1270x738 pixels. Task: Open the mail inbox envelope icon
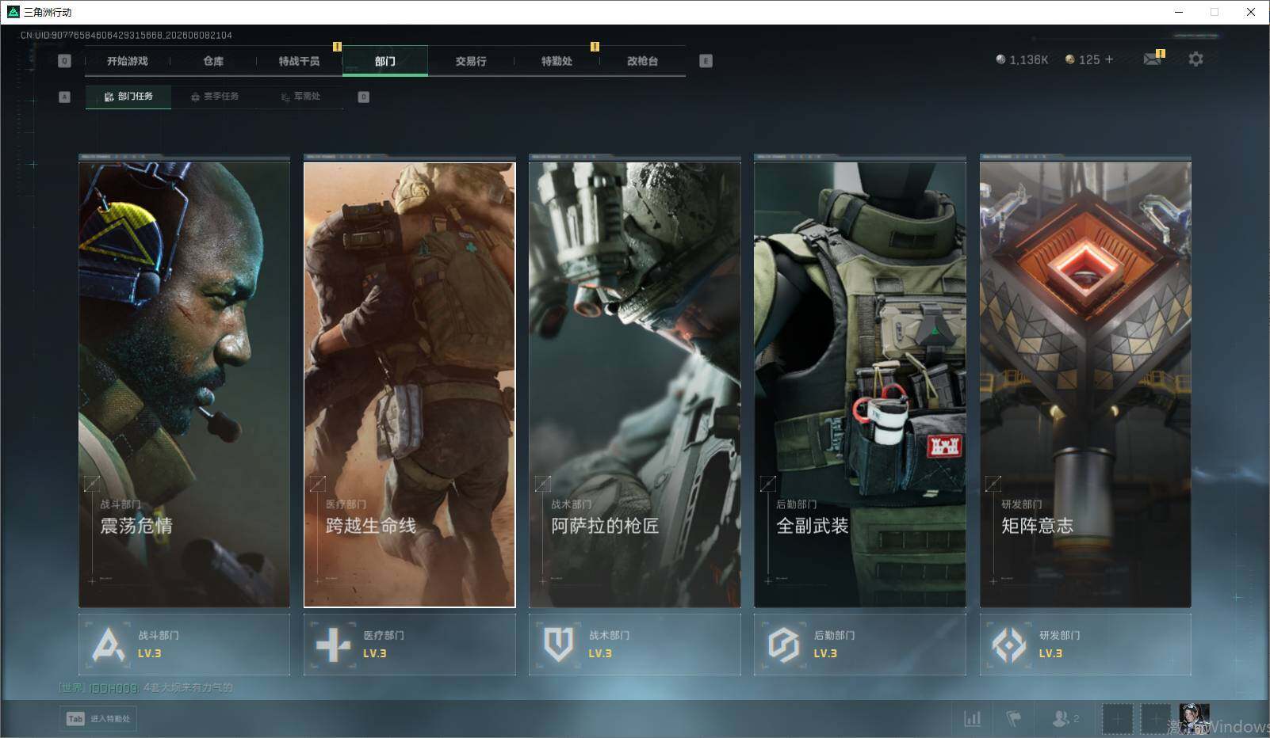coord(1153,59)
